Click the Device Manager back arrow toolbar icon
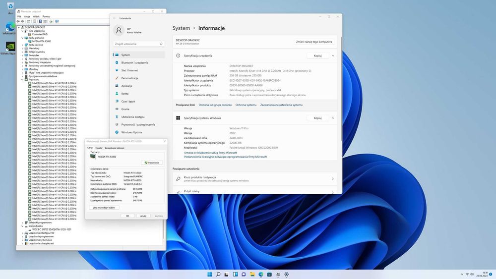Image resolution: width=496 pixels, height=279 pixels. pyautogui.click(x=18, y=21)
